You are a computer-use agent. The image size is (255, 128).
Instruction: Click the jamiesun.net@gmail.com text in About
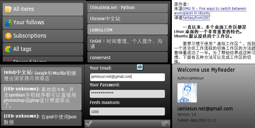point(205,109)
